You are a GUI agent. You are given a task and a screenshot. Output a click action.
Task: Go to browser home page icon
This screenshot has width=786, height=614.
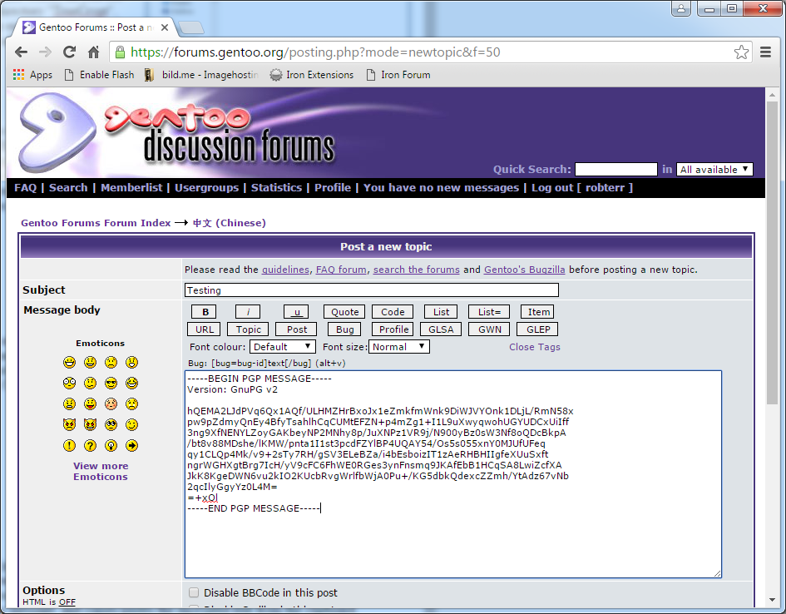point(94,52)
